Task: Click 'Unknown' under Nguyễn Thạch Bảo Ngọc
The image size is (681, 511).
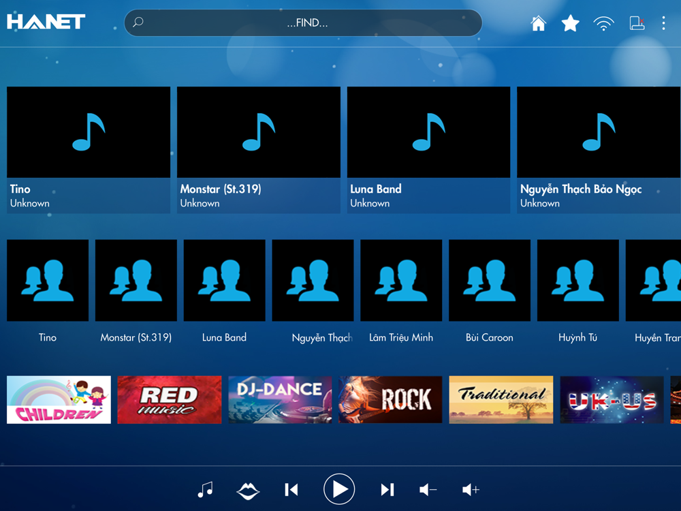Action: click(540, 203)
